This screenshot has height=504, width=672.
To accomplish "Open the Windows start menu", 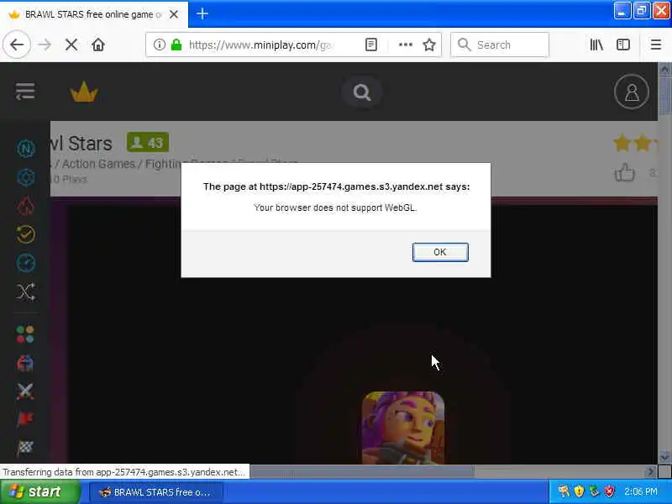I will point(40,491).
